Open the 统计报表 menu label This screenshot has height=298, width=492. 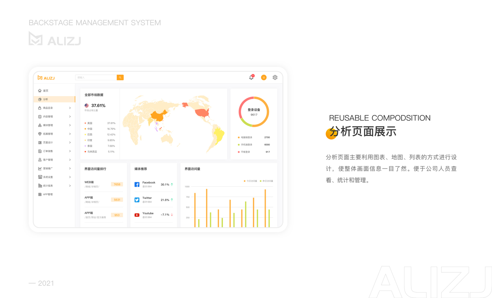pyautogui.click(x=48, y=186)
